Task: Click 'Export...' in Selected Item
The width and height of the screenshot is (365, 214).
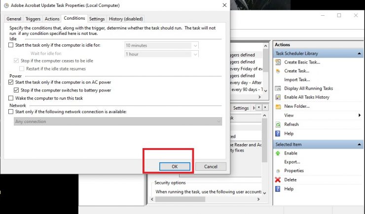Action: [x=292, y=162]
